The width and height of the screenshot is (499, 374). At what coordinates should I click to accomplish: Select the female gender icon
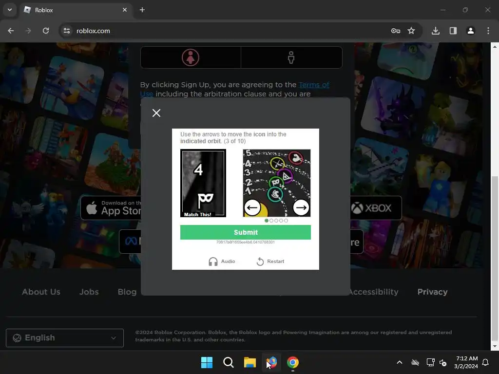[191, 57]
